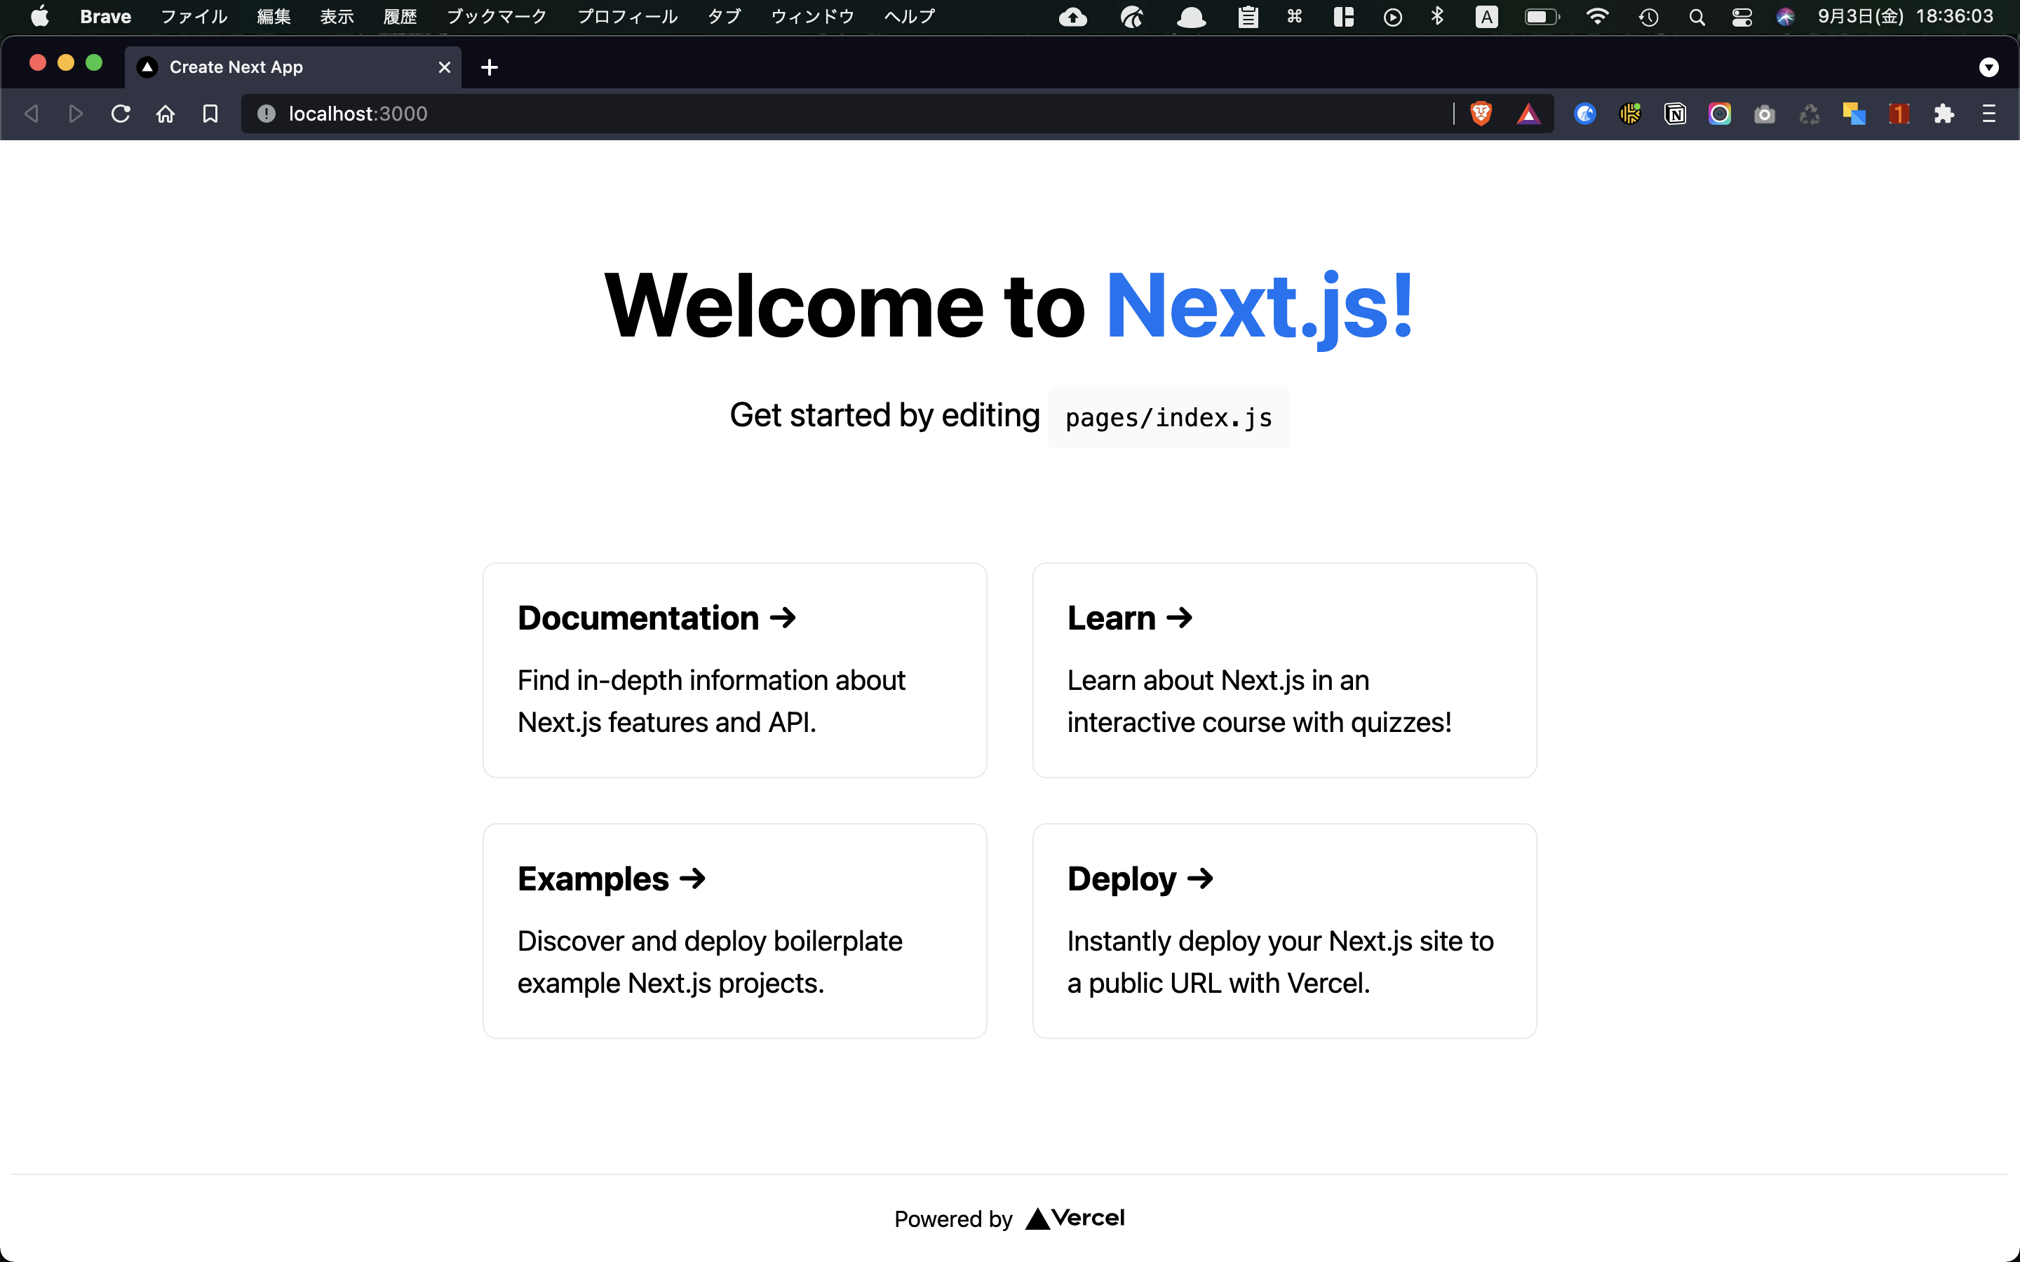
Task: Click the command symbol menu bar icon
Action: [1295, 17]
